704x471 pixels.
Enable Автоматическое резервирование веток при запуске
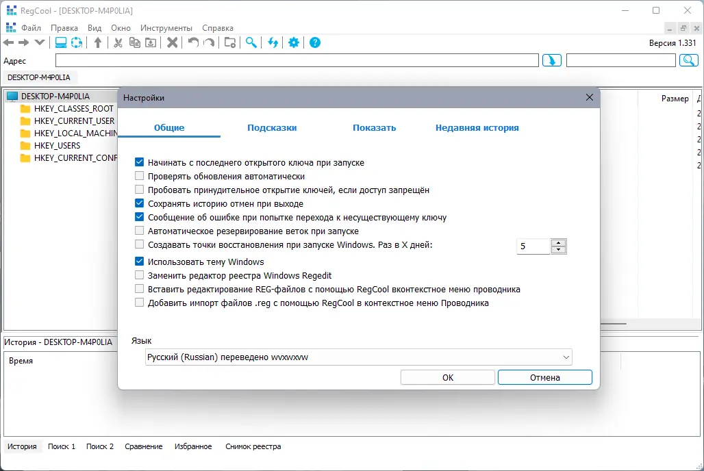(140, 231)
